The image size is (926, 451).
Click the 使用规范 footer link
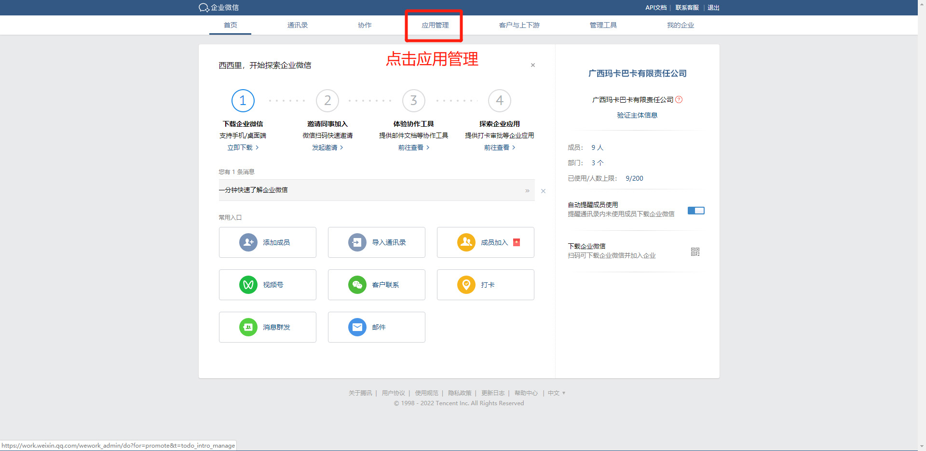pyautogui.click(x=427, y=393)
